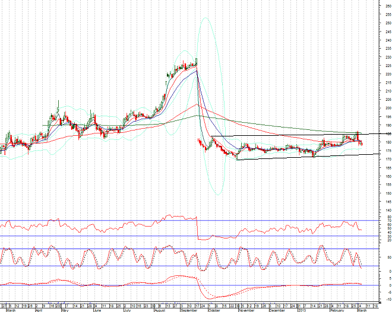Select the September label on the time axis
The image size is (392, 312).
(189, 310)
